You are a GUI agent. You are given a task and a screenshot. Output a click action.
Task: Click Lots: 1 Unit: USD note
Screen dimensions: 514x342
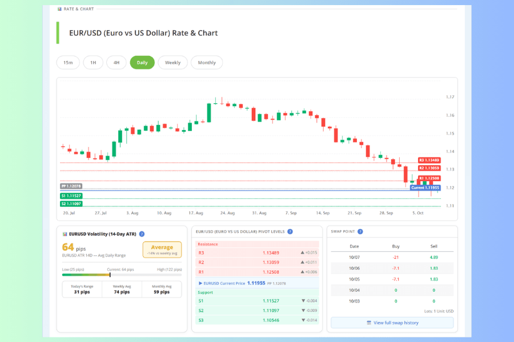439,311
